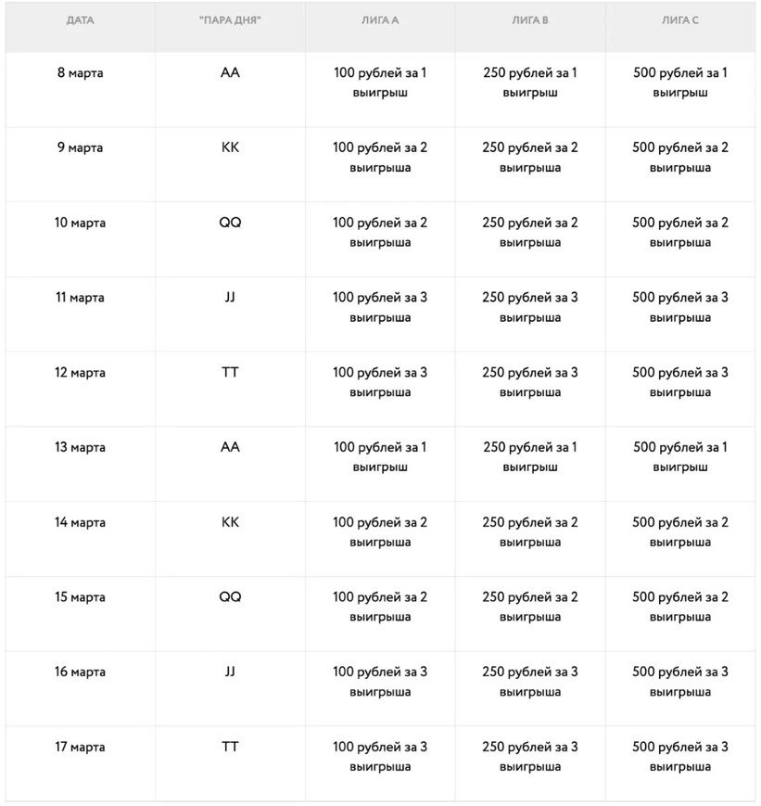Click the "ПАРА ДНЯ" column header
This screenshot has width=761, height=806.
pyautogui.click(x=230, y=20)
